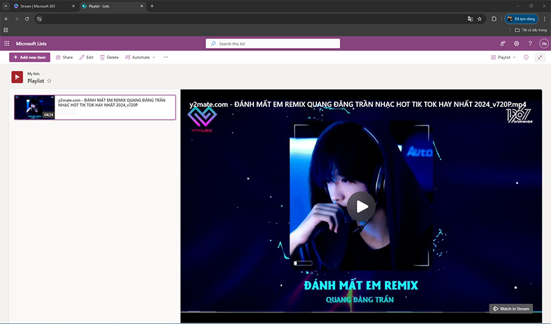Select the y2mate.com item title in list
Image resolution: width=551 pixels, height=324 pixels.
111,102
